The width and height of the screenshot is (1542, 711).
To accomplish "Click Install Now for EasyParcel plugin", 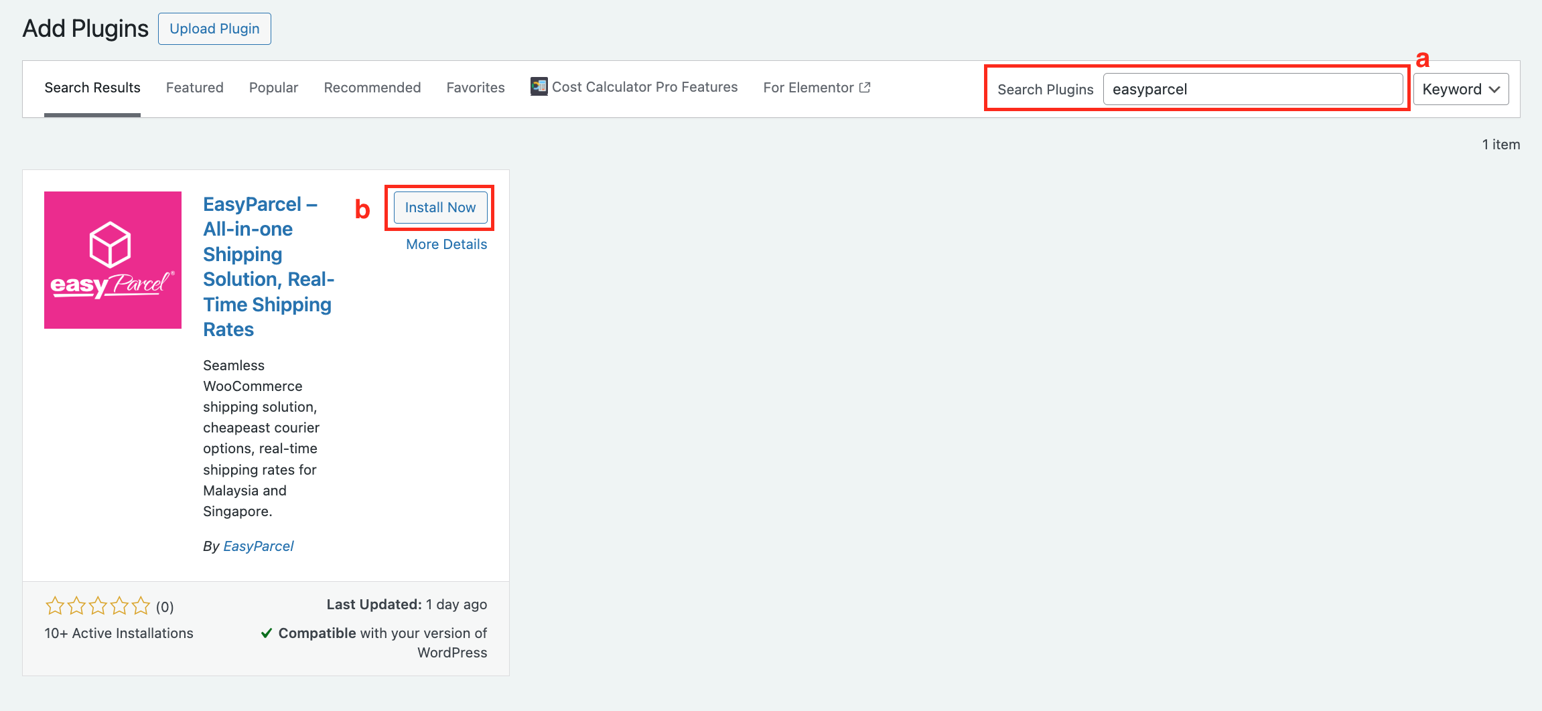I will click(x=440, y=208).
